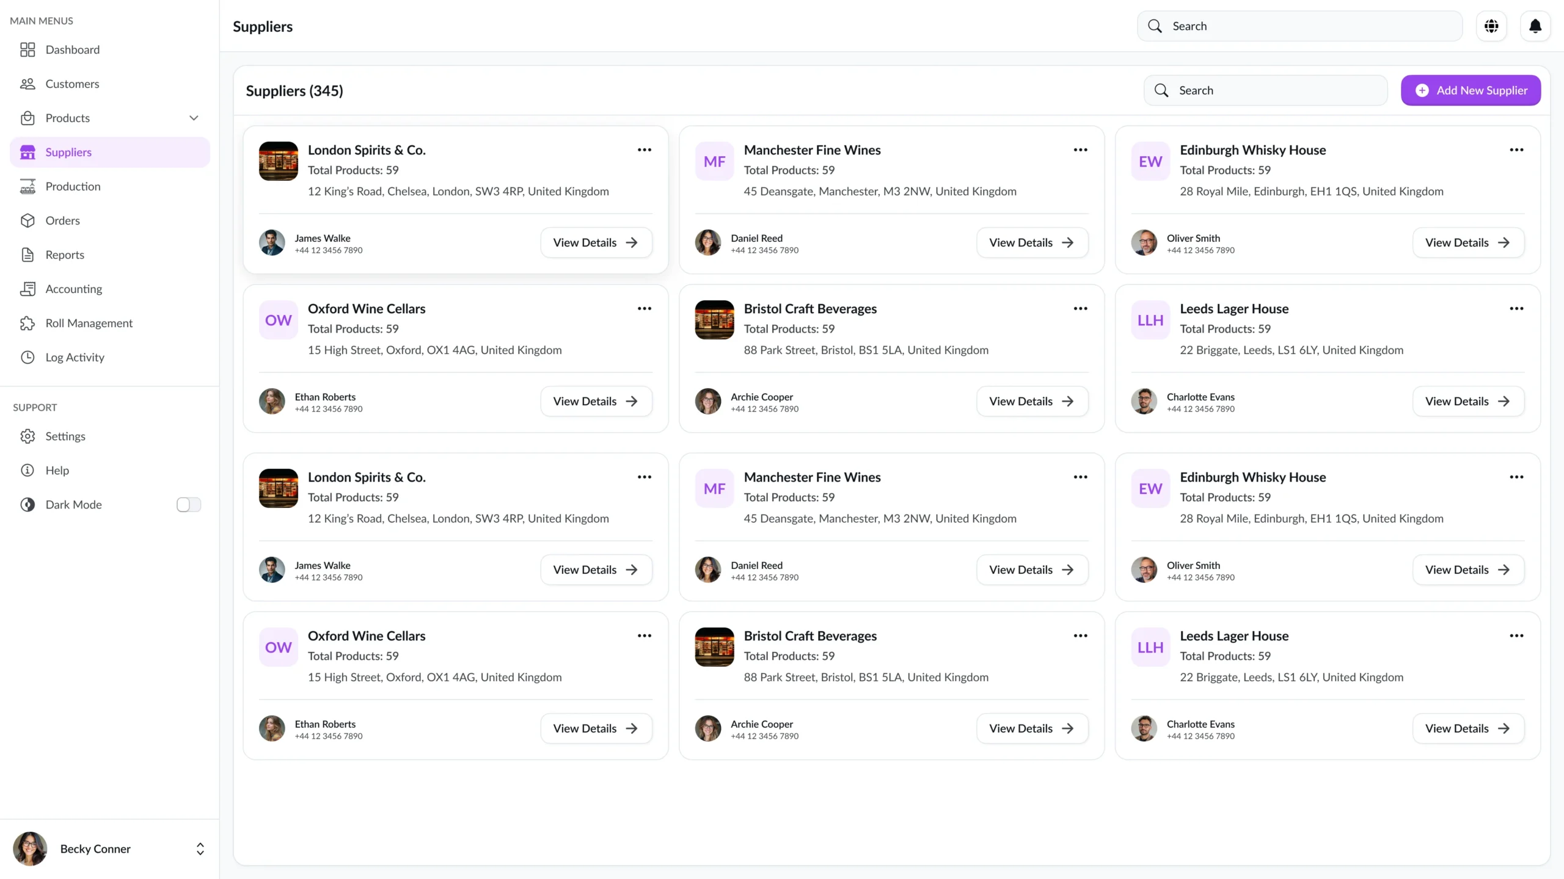The image size is (1564, 879).
Task: Click the top header Search field
Action: click(x=1299, y=26)
